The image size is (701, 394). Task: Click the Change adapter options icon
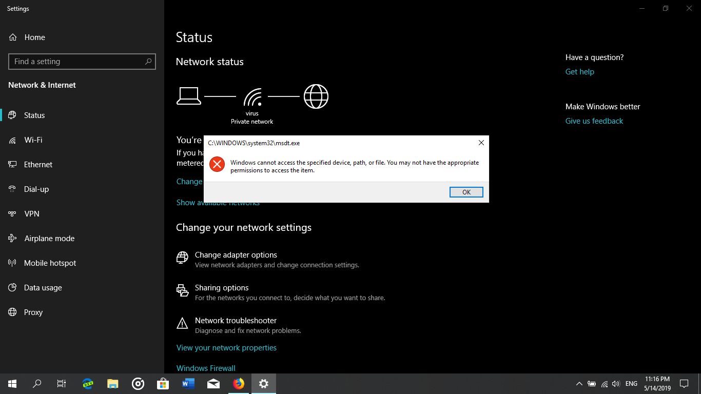pos(182,258)
